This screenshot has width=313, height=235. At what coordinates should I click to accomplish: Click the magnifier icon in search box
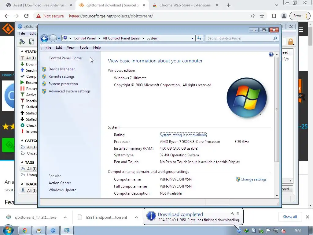pos(275,38)
